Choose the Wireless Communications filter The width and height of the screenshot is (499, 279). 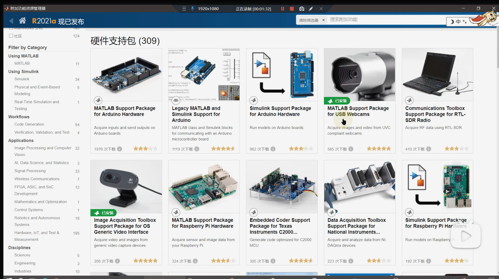pyautogui.click(x=37, y=179)
